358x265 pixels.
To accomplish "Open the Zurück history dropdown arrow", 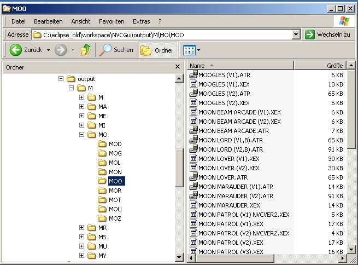I will pyautogui.click(x=49, y=50).
